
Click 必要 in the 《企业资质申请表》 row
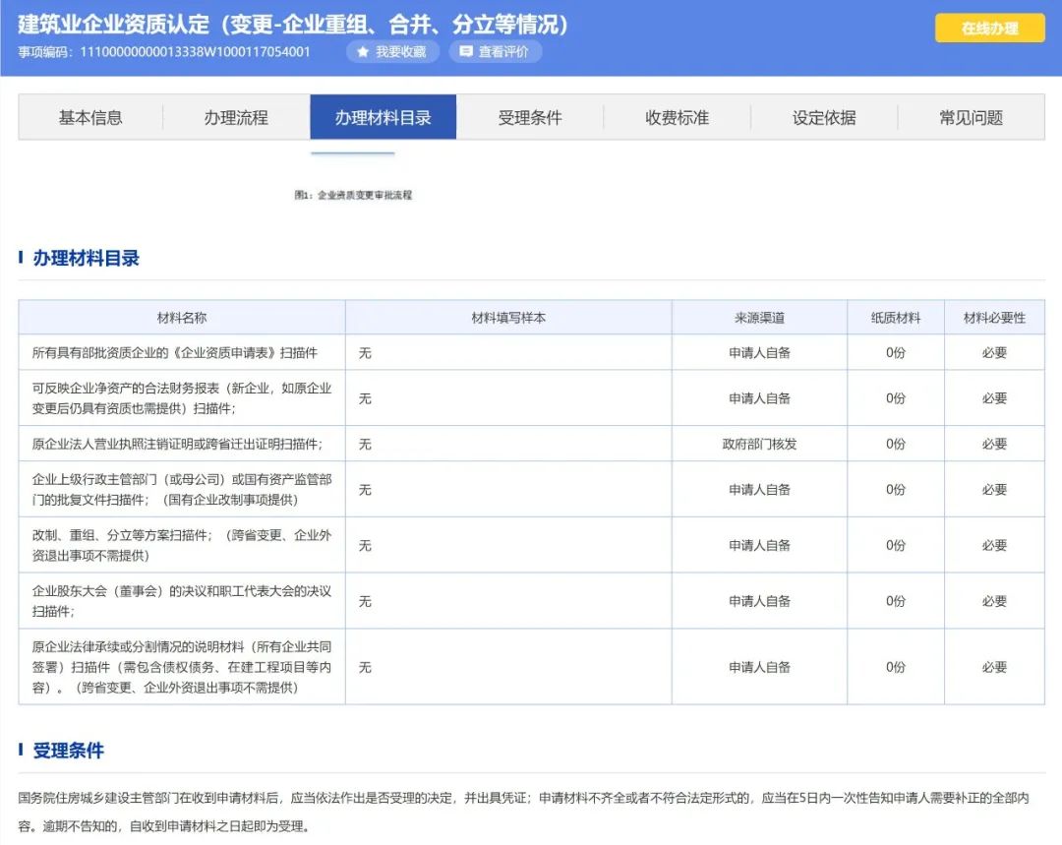994,353
